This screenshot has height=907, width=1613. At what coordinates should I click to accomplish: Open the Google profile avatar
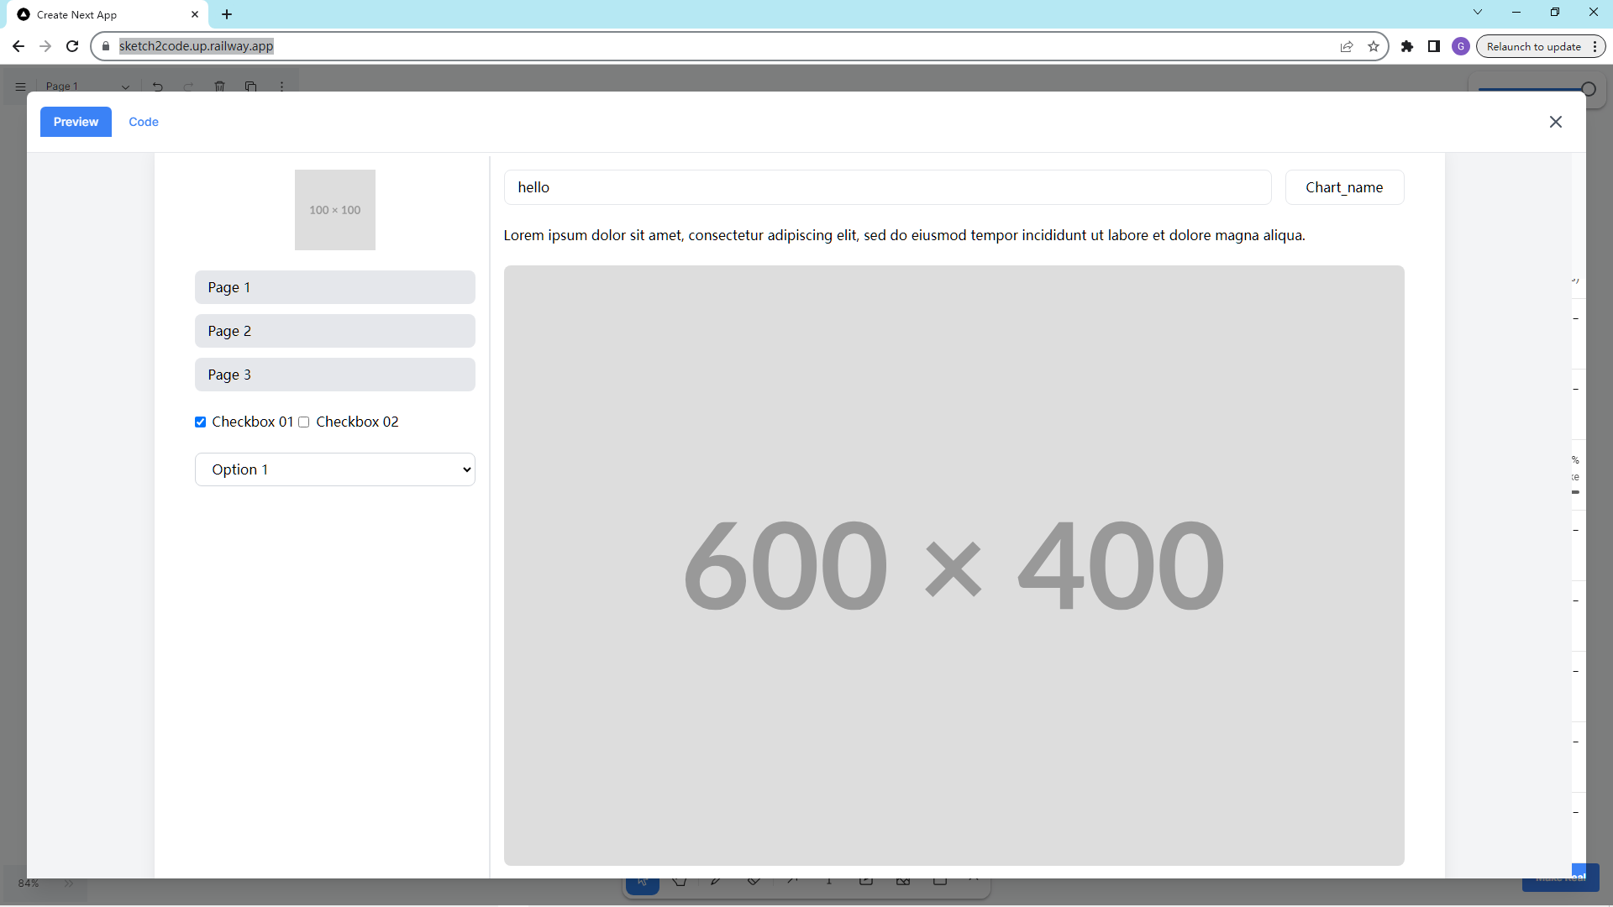point(1461,46)
